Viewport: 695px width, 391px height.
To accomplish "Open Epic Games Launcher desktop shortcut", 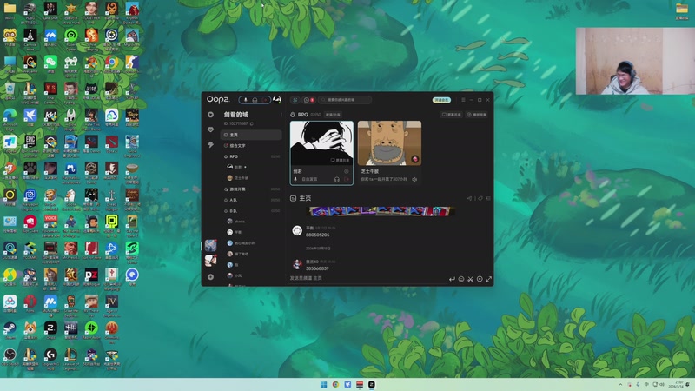I will (30, 144).
